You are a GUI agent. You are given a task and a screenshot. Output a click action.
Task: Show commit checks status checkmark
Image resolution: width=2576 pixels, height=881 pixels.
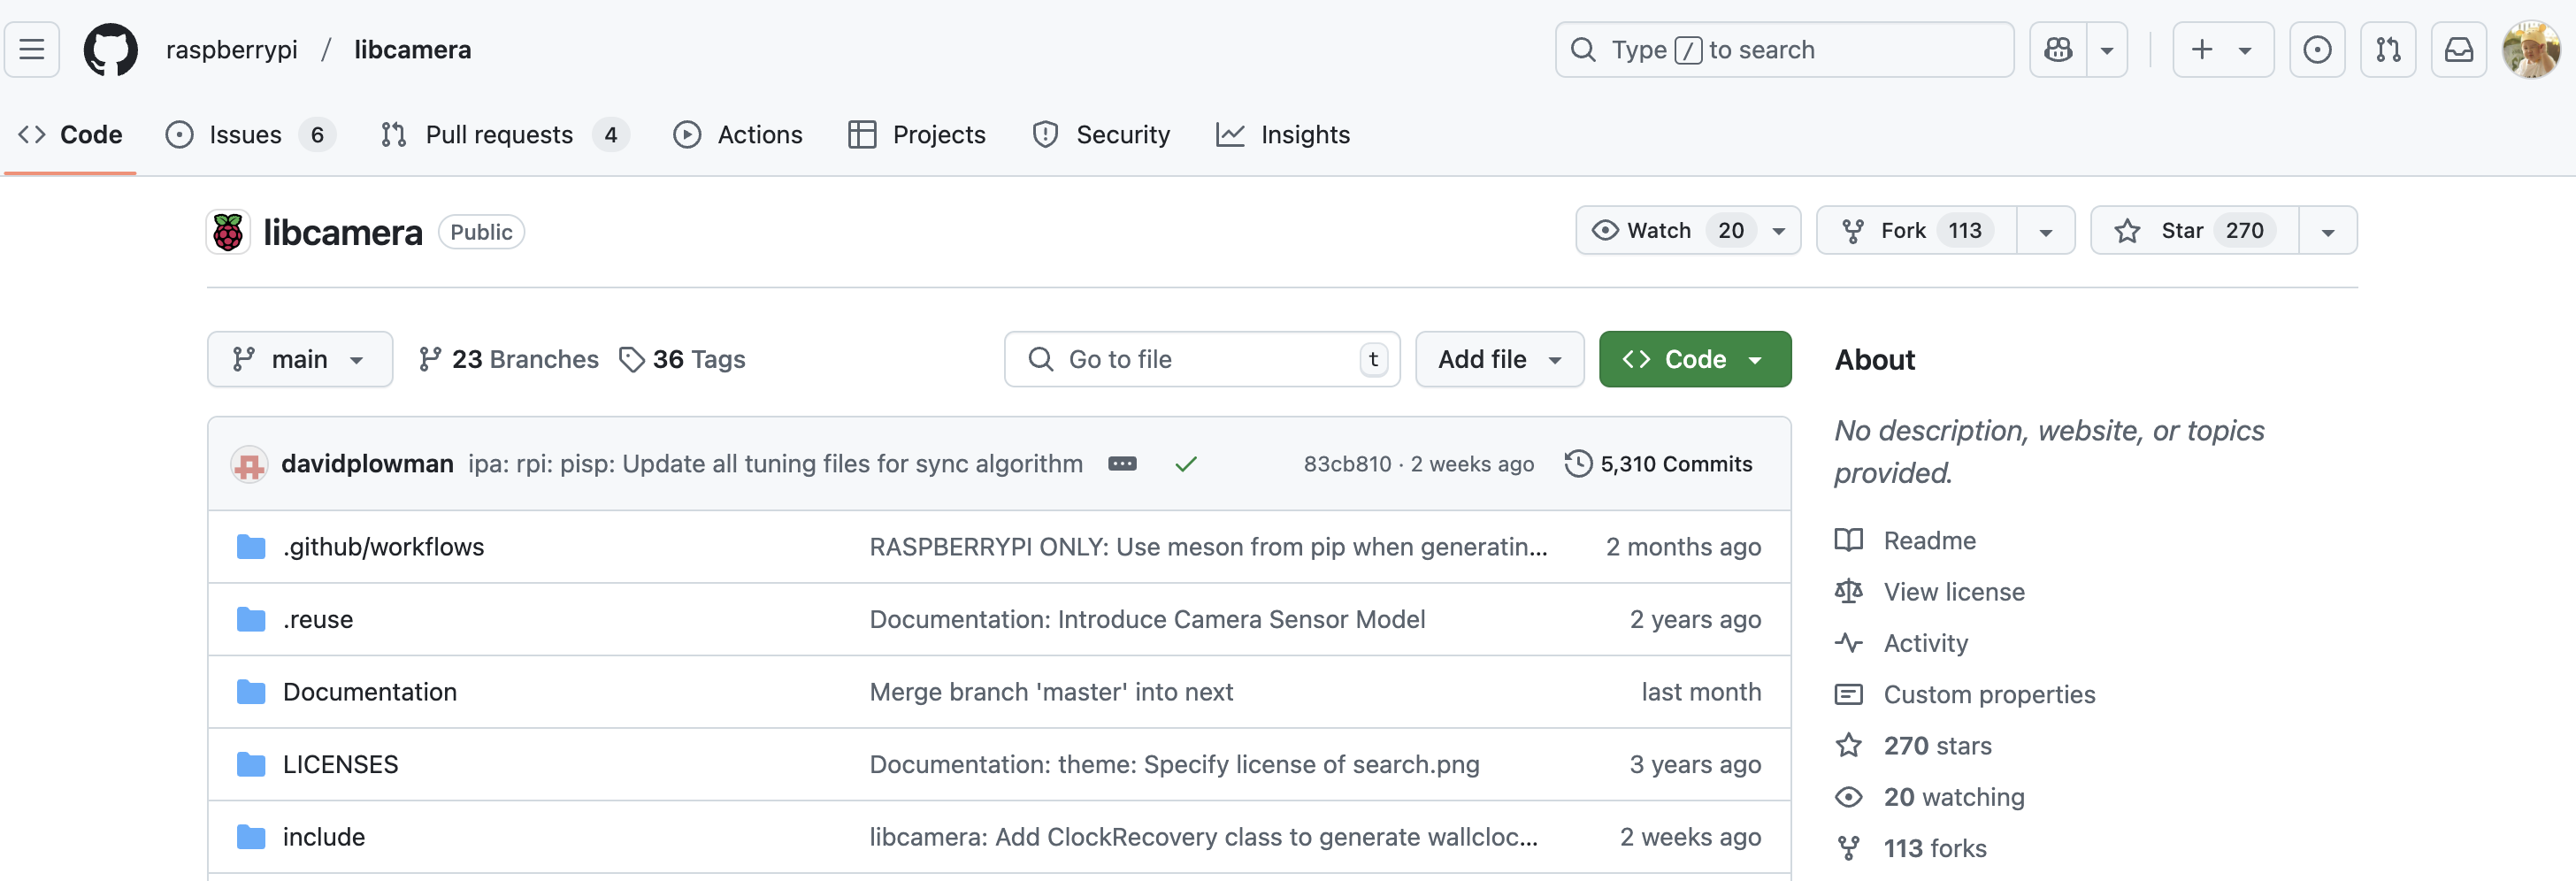[1186, 463]
